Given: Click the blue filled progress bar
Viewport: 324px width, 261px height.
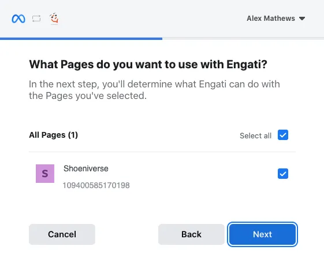Looking at the screenshot, I should [x=81, y=39].
